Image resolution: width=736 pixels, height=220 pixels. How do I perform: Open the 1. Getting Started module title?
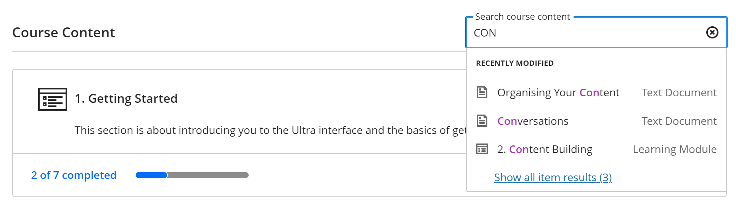[x=126, y=99]
